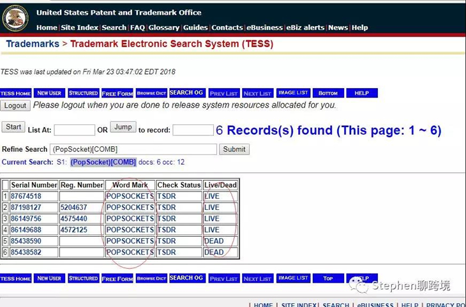Open Site Index in header navigation
Viewport: 466px width, 307px height.
pos(79,27)
